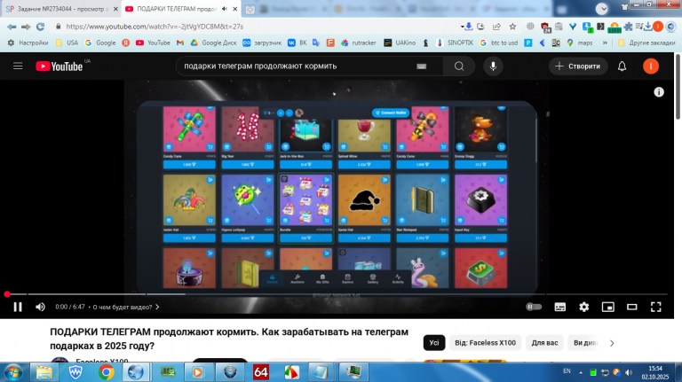
Task: Reload the current page
Action: pyautogui.click(x=41, y=27)
